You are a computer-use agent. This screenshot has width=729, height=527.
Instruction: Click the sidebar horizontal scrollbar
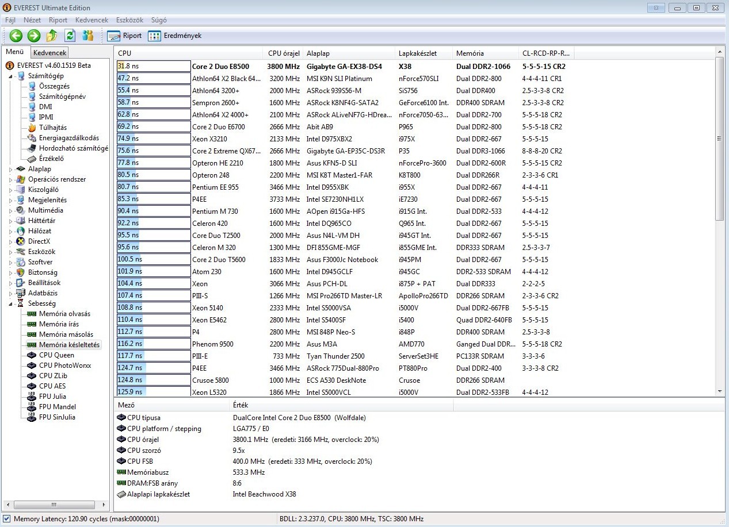coord(55,505)
